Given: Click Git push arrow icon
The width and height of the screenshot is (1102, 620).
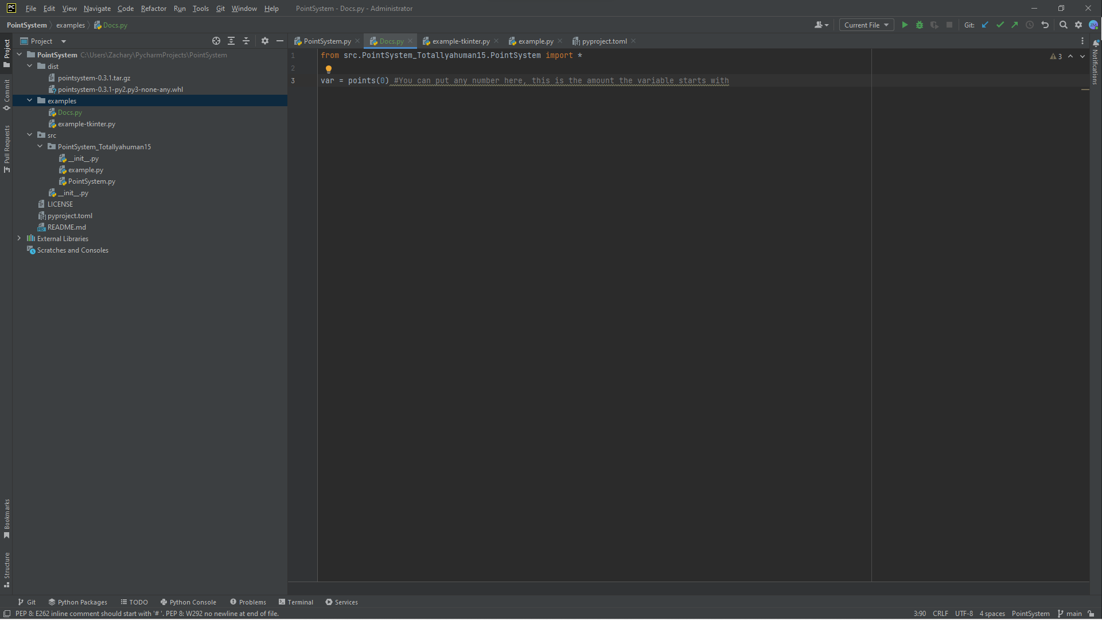Looking at the screenshot, I should [1015, 25].
